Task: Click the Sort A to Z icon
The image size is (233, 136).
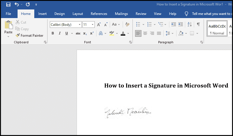Action: click(189, 25)
